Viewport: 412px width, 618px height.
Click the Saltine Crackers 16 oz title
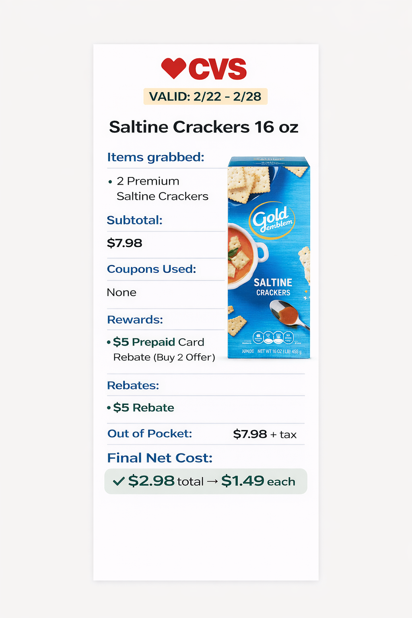click(x=204, y=127)
